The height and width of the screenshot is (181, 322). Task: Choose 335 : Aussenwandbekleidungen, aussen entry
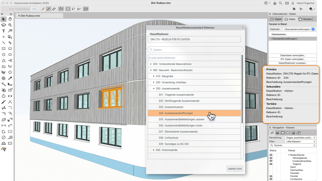tap(194, 119)
